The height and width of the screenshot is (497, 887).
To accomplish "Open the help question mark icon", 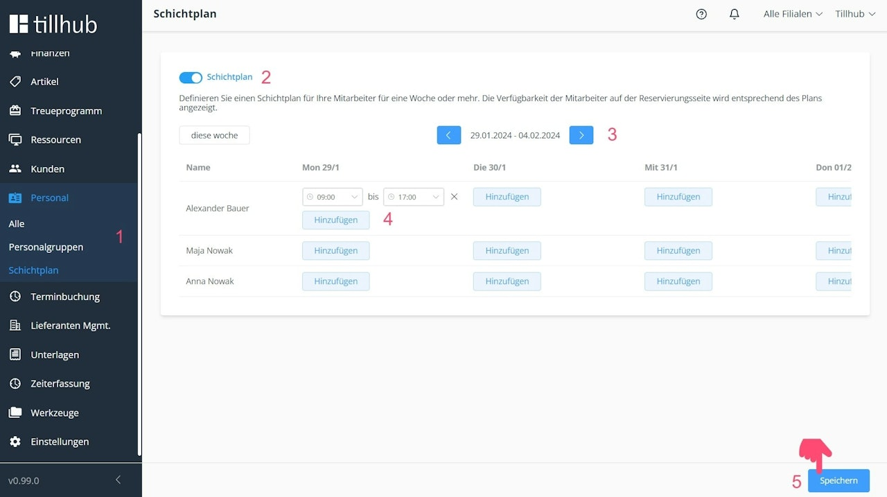I will pos(701,14).
